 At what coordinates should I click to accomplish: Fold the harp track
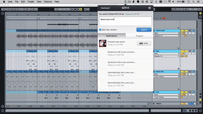154,51
